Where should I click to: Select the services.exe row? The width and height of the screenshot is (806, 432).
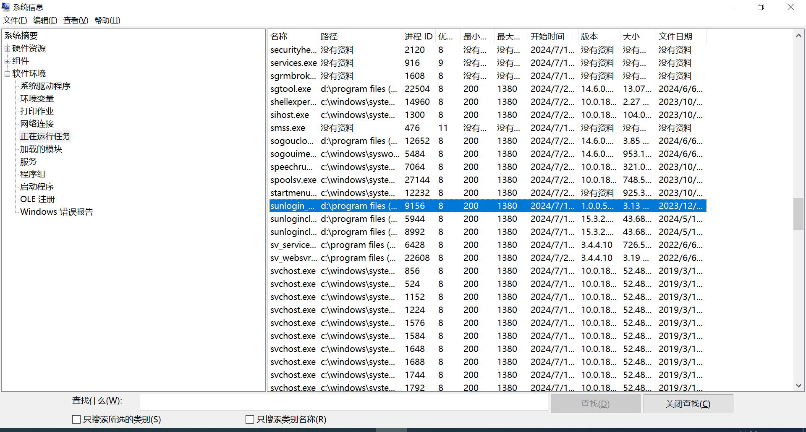[487, 63]
